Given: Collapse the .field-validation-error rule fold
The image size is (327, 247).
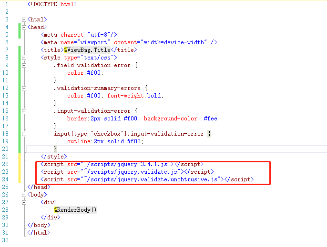Looking at the screenshot, I should point(24,65).
